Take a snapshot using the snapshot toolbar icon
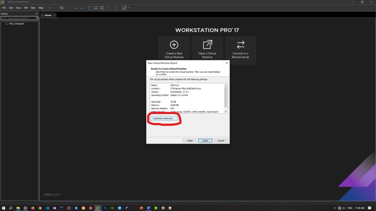The image size is (376, 211). click(x=69, y=8)
